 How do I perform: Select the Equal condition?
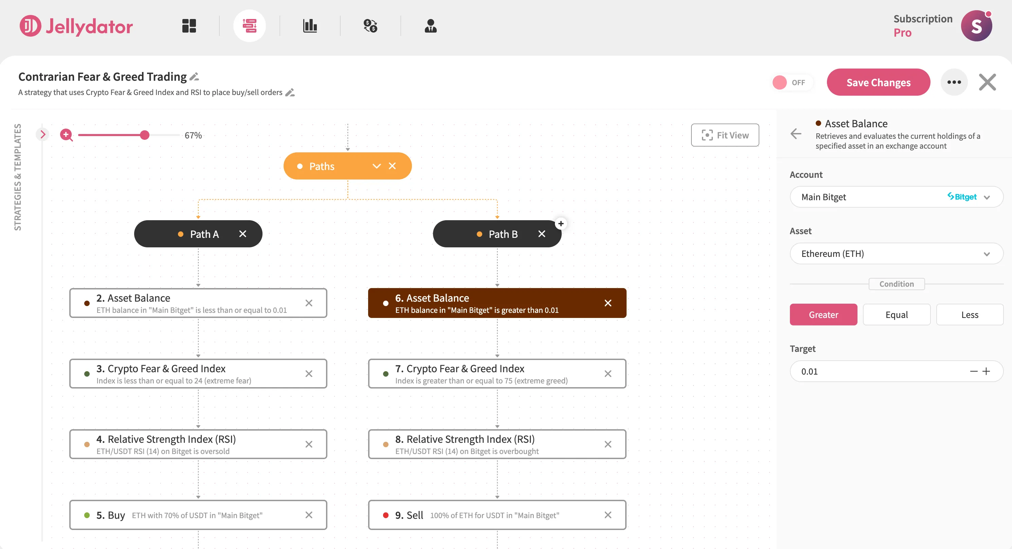coord(897,314)
